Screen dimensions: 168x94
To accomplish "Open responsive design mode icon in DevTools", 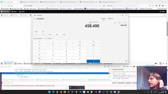I will pyautogui.click(x=160, y=63).
